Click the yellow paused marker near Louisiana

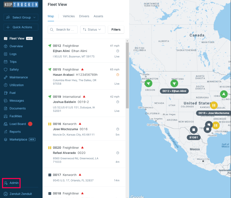(x=216, y=125)
